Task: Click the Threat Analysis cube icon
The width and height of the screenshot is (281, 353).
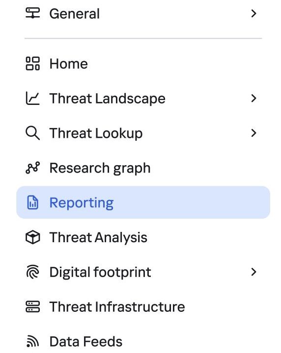Action: pos(33,237)
